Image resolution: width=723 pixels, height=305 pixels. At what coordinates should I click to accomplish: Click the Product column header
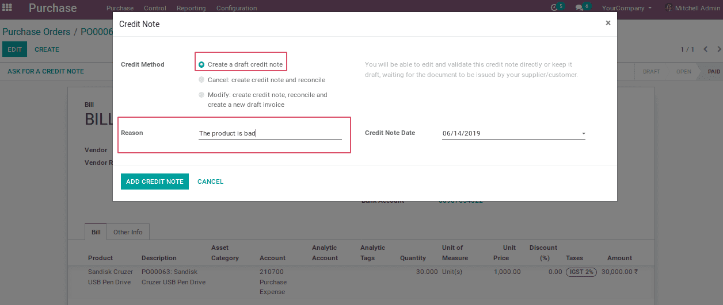click(100, 258)
